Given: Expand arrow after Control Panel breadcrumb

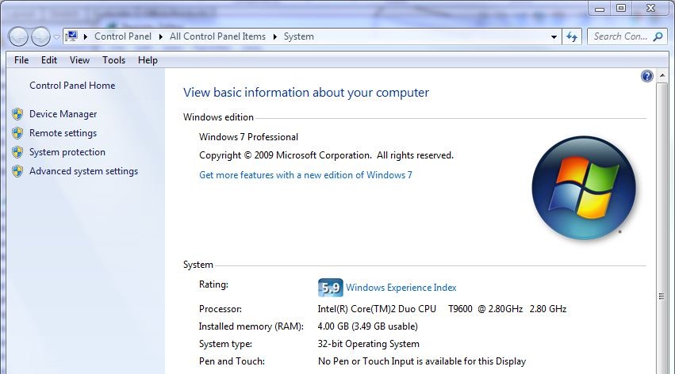Looking at the screenshot, I should 160,37.
